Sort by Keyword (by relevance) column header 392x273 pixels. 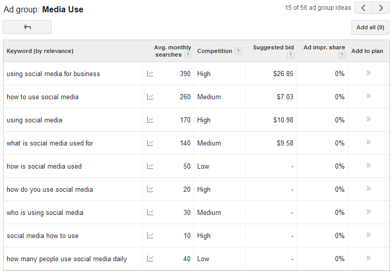pos(40,51)
